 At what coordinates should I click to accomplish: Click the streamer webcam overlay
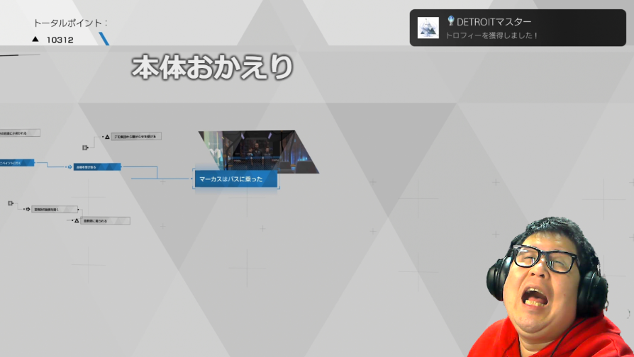click(x=550, y=287)
